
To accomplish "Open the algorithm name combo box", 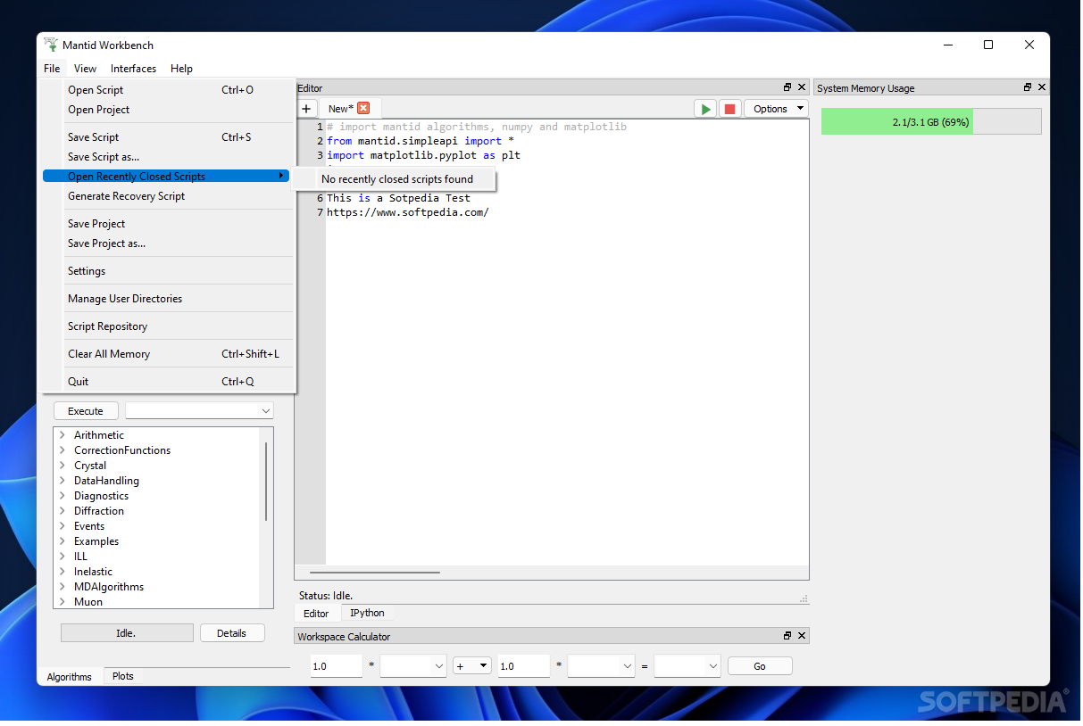I will pos(199,410).
